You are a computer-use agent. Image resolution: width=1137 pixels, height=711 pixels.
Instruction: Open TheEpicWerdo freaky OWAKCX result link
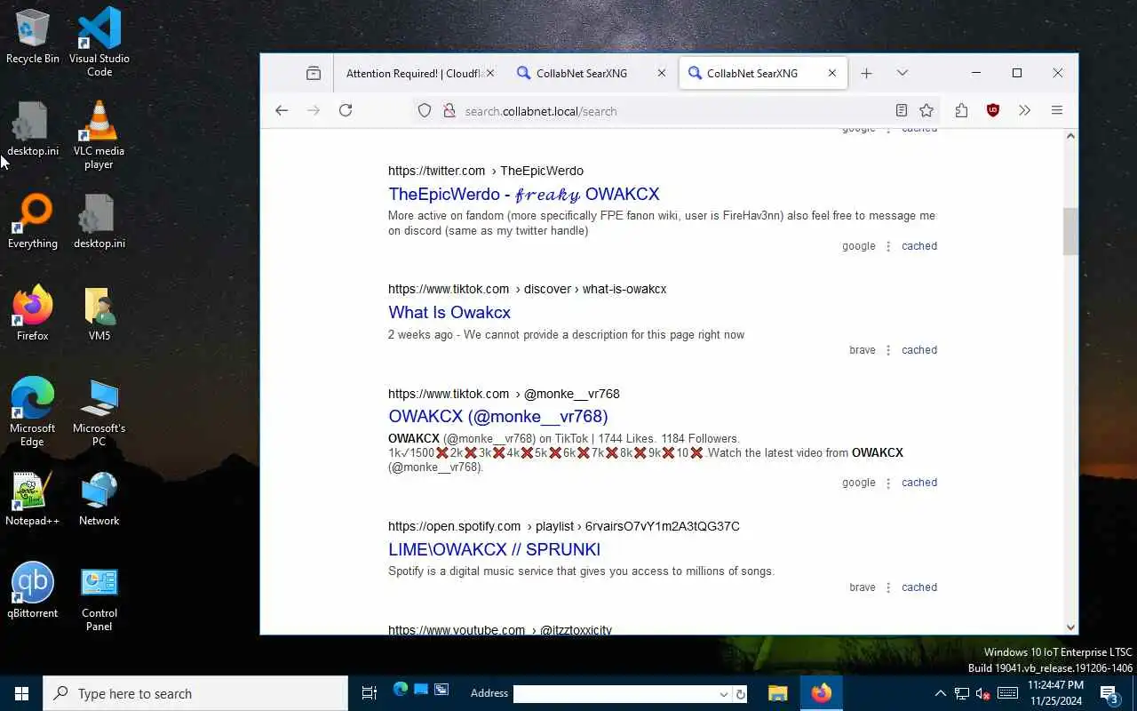(x=523, y=194)
